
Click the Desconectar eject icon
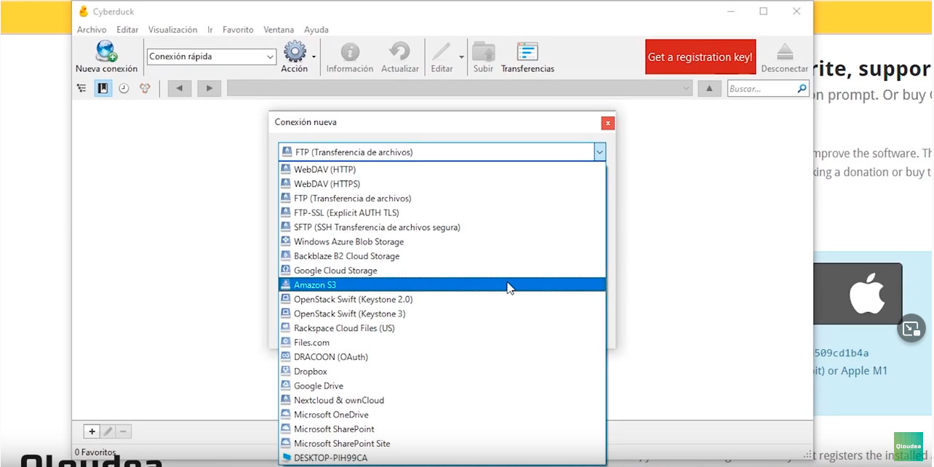(x=784, y=52)
